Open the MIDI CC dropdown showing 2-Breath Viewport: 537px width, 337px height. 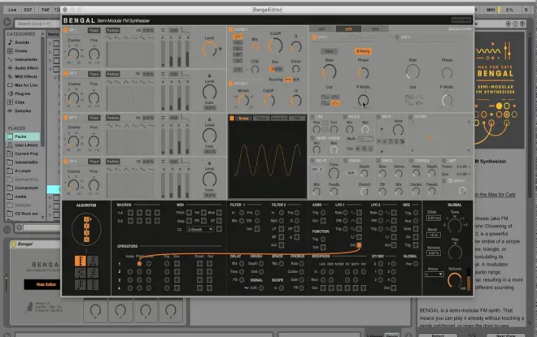pos(200,229)
